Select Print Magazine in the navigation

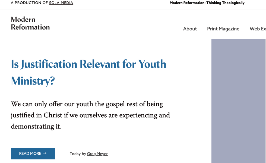coord(223,29)
